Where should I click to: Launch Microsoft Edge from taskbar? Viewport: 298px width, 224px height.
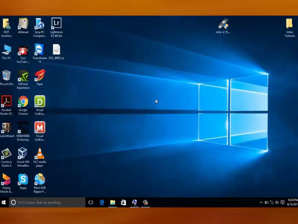point(102,202)
